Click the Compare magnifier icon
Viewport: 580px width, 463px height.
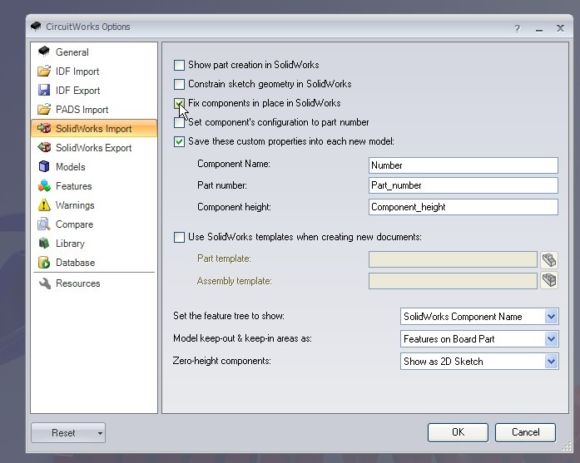click(x=44, y=224)
